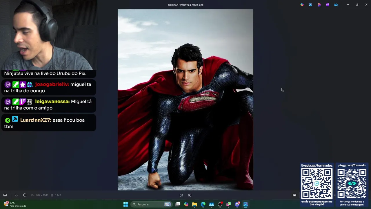The height and width of the screenshot is (209, 371).
Task: Open Microsoft Designer icon in title bar
Action: 319,5
